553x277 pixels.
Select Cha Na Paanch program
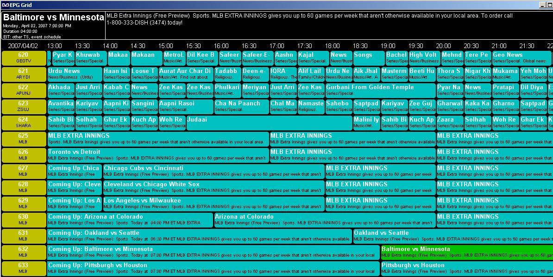pyautogui.click(x=241, y=107)
